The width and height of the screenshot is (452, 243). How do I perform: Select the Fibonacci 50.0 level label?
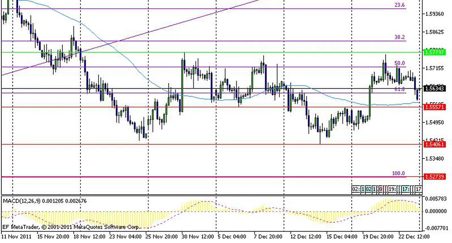click(x=400, y=64)
